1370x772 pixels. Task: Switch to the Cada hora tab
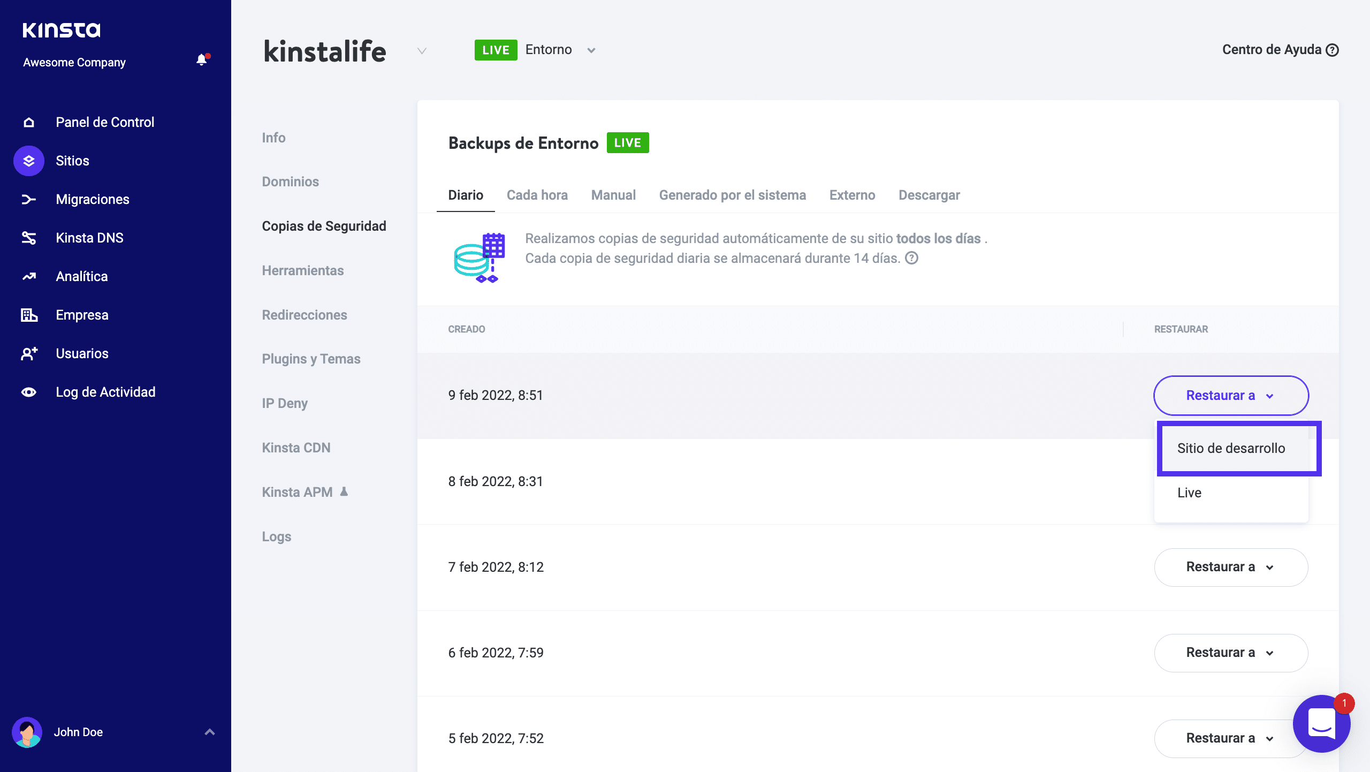(537, 195)
